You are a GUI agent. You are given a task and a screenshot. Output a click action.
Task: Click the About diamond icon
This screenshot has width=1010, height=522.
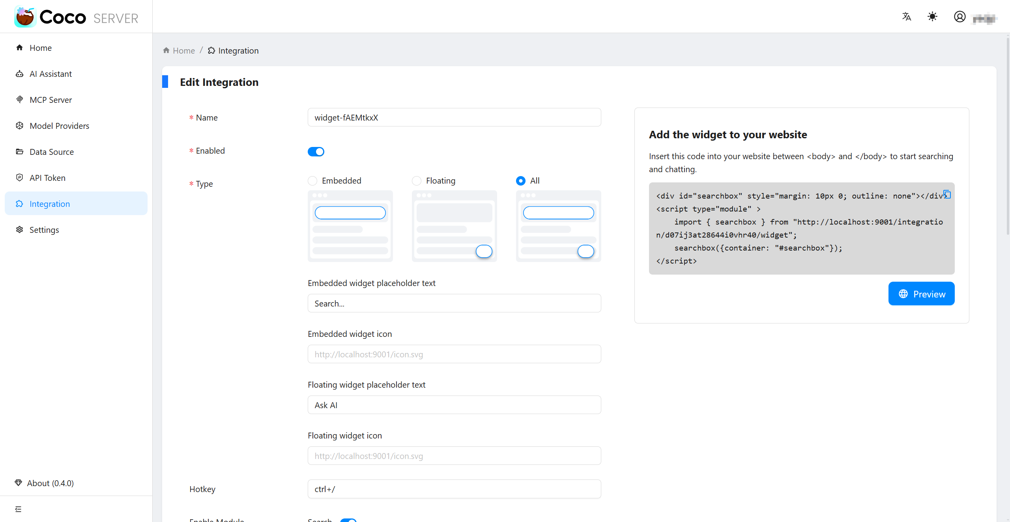[18, 483]
